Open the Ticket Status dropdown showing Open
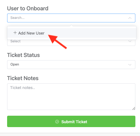This screenshot has width=140, height=136. pos(71,65)
